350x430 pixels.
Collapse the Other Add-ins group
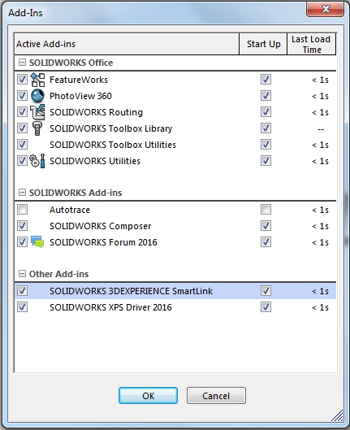click(22, 274)
